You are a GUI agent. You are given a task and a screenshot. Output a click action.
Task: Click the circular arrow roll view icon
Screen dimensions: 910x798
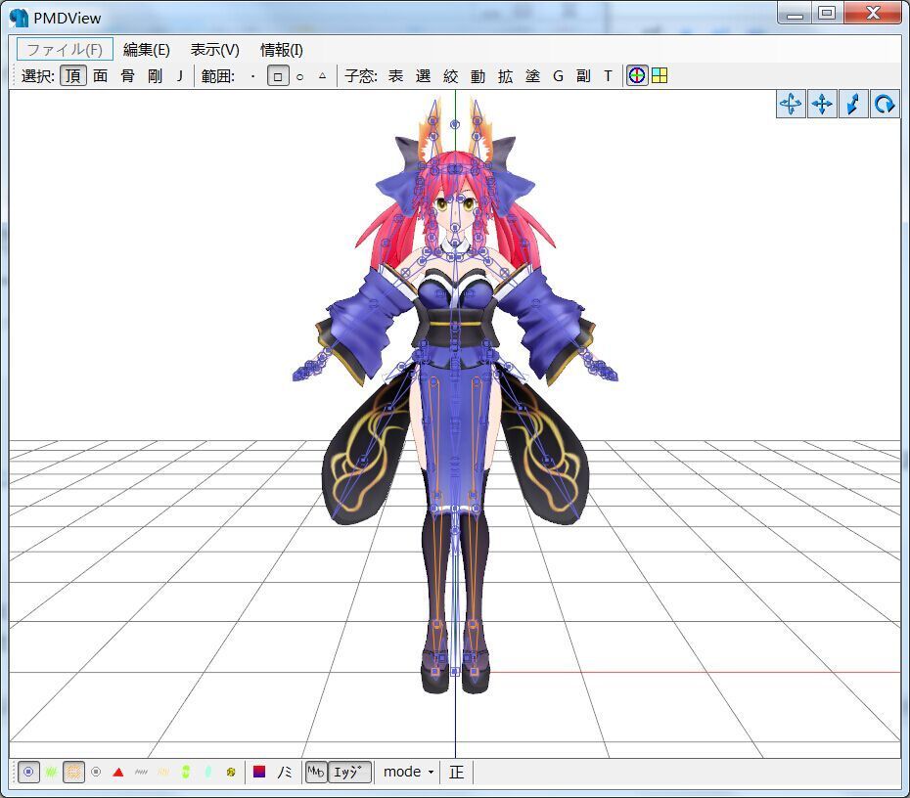tap(885, 104)
